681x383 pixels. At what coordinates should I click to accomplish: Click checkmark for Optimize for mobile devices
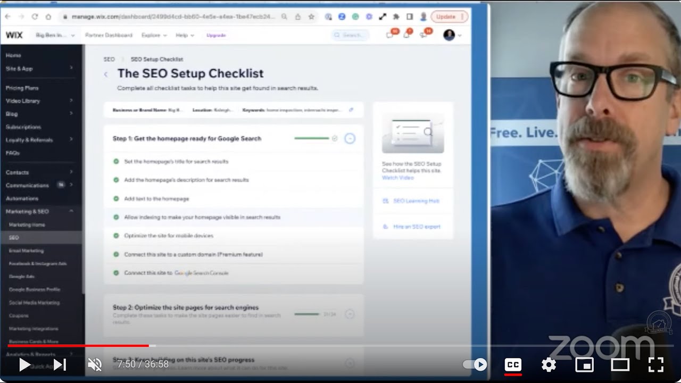pos(116,236)
